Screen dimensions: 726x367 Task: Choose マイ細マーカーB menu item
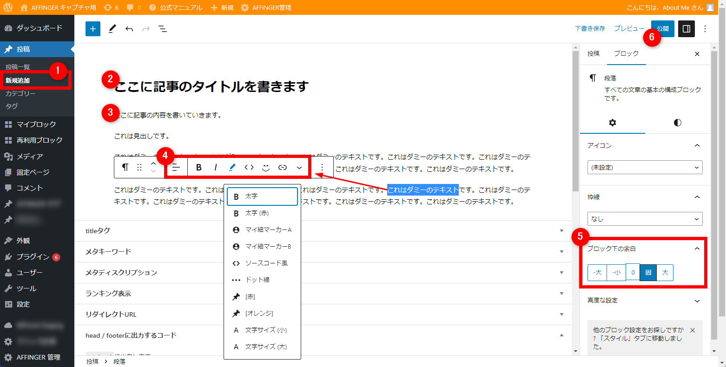[x=262, y=247]
